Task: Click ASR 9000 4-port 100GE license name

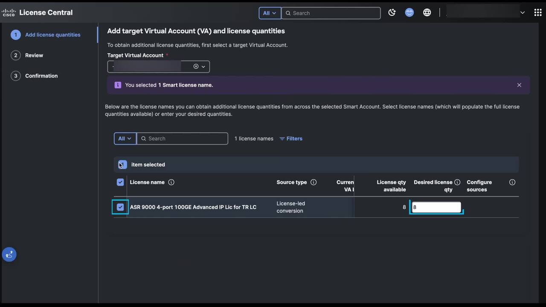Action: (193, 207)
